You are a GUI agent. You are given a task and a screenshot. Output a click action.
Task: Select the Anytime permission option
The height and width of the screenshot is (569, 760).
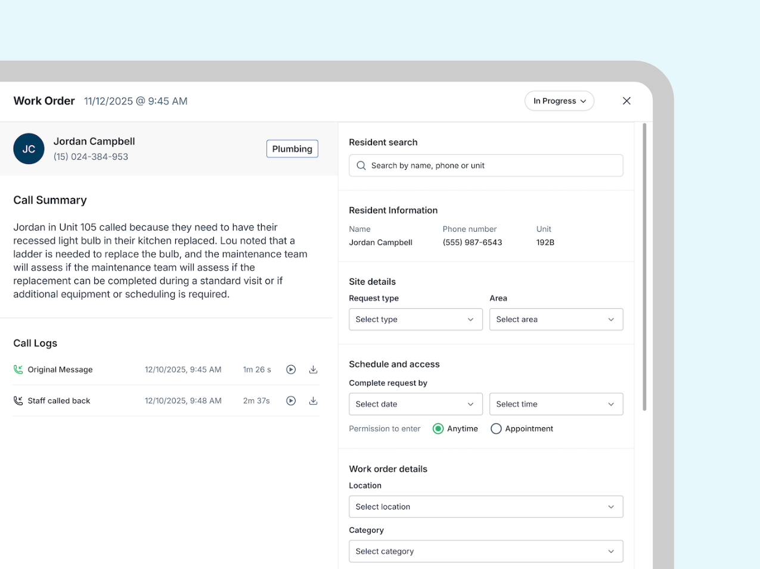(x=438, y=429)
